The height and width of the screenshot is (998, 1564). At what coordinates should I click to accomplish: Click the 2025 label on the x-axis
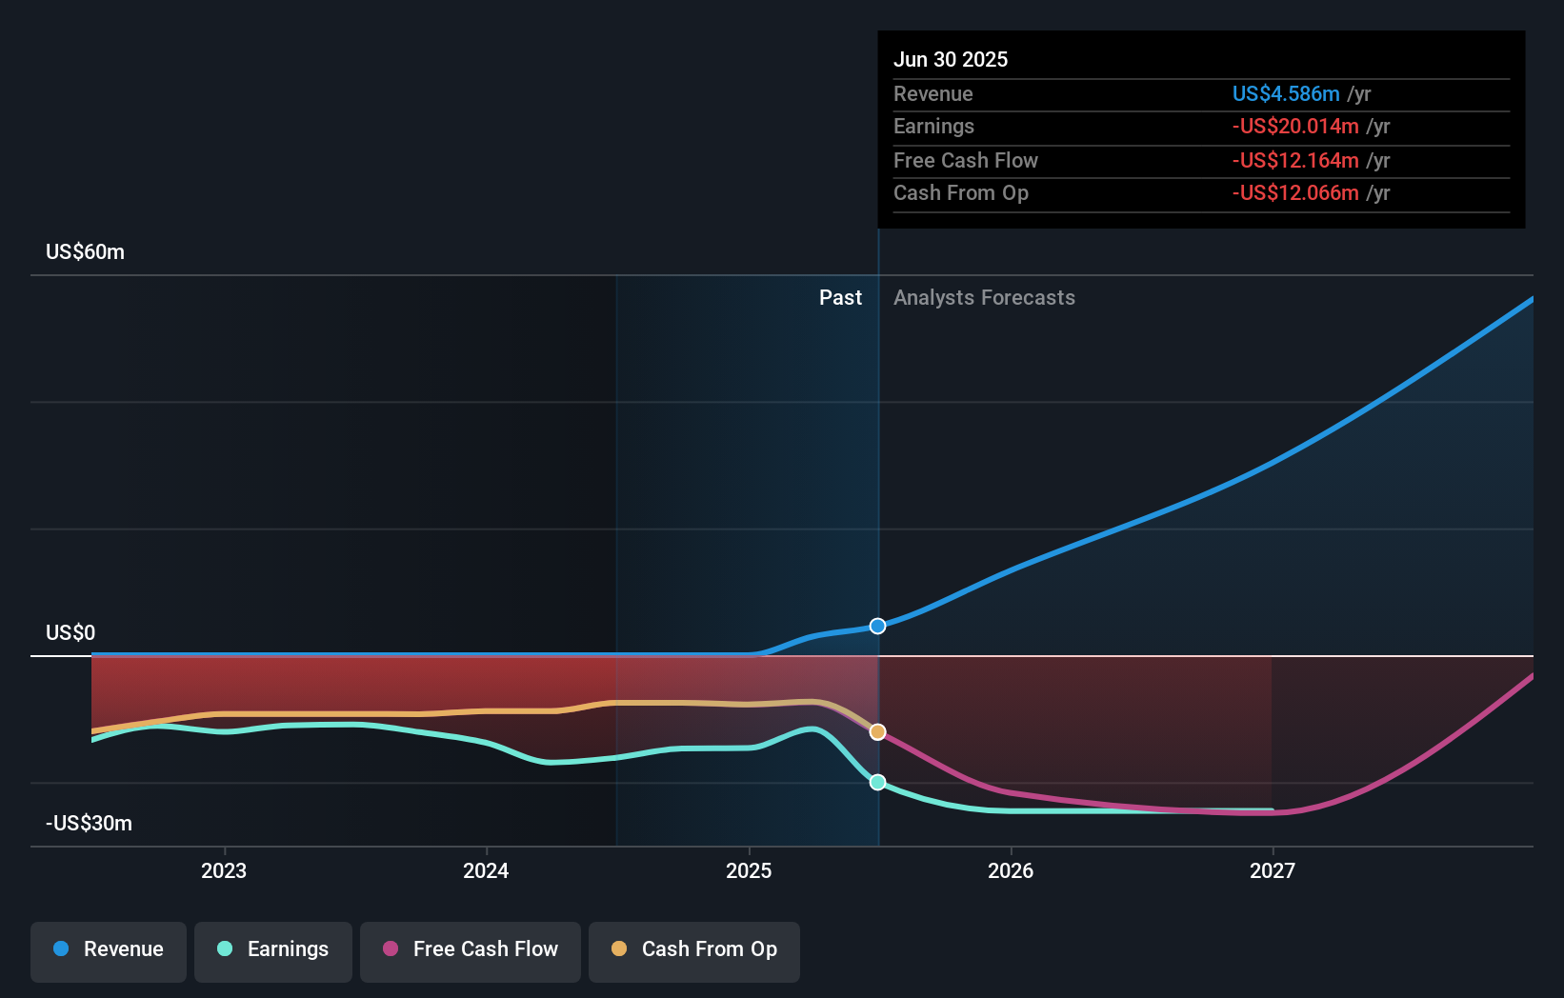pyautogui.click(x=749, y=869)
